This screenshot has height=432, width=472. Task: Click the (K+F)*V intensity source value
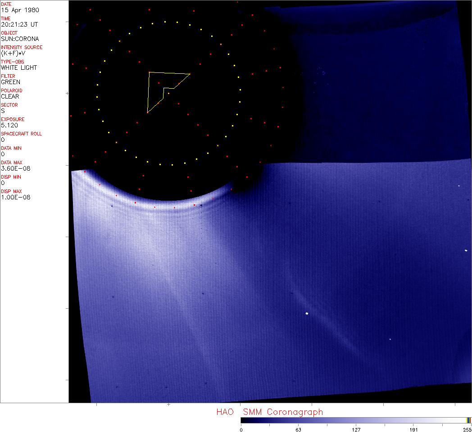click(x=14, y=53)
